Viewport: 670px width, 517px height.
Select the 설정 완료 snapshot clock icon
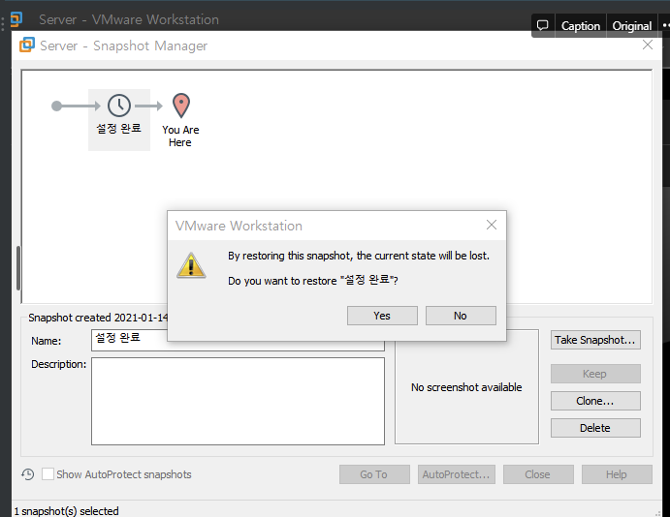point(119,106)
